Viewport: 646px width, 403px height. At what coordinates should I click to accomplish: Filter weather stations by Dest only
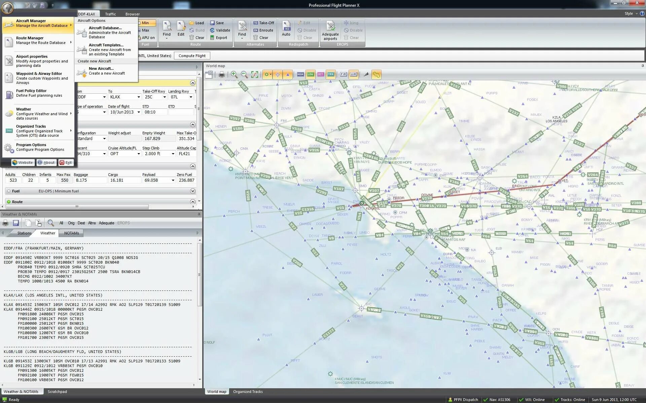pos(81,223)
